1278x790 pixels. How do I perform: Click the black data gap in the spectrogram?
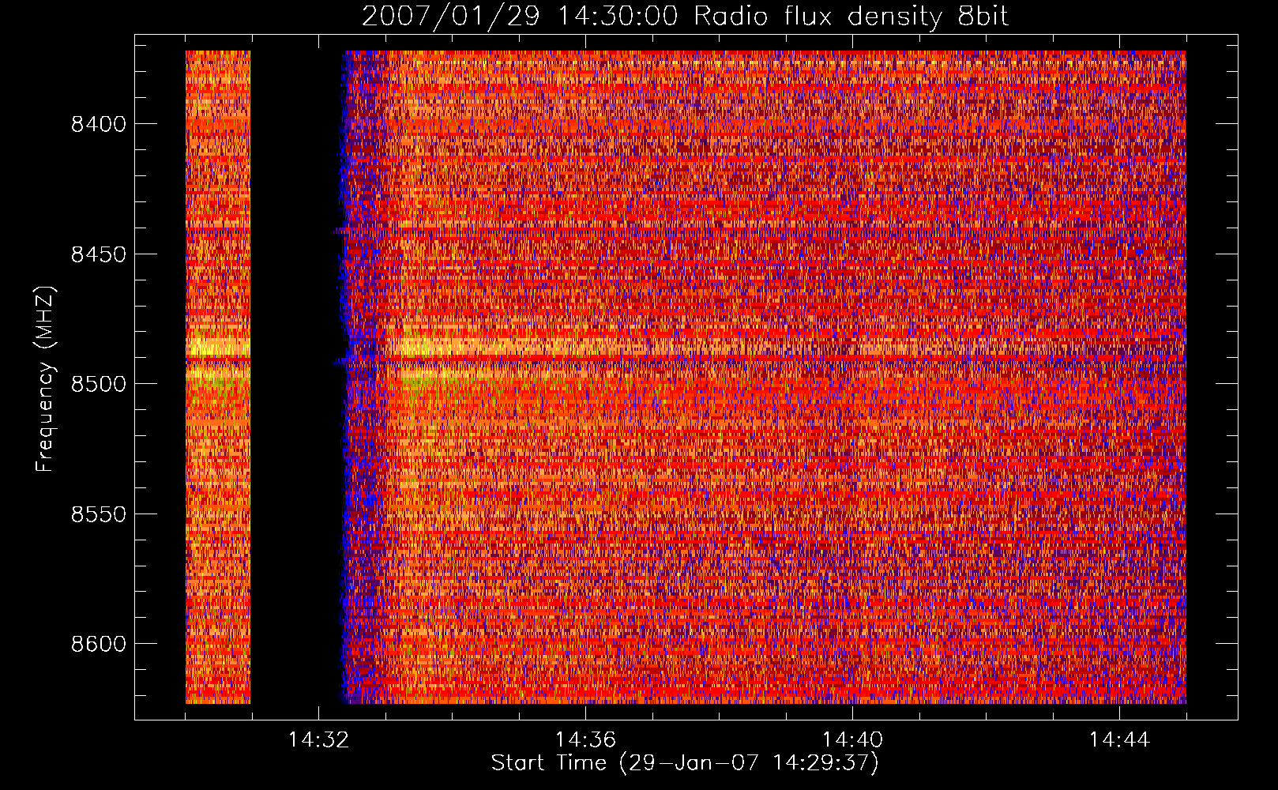click(296, 377)
